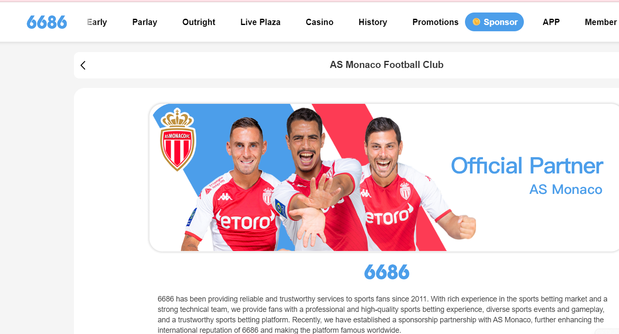Select the Outright menu item
Screen dimensions: 619x334
click(x=199, y=22)
